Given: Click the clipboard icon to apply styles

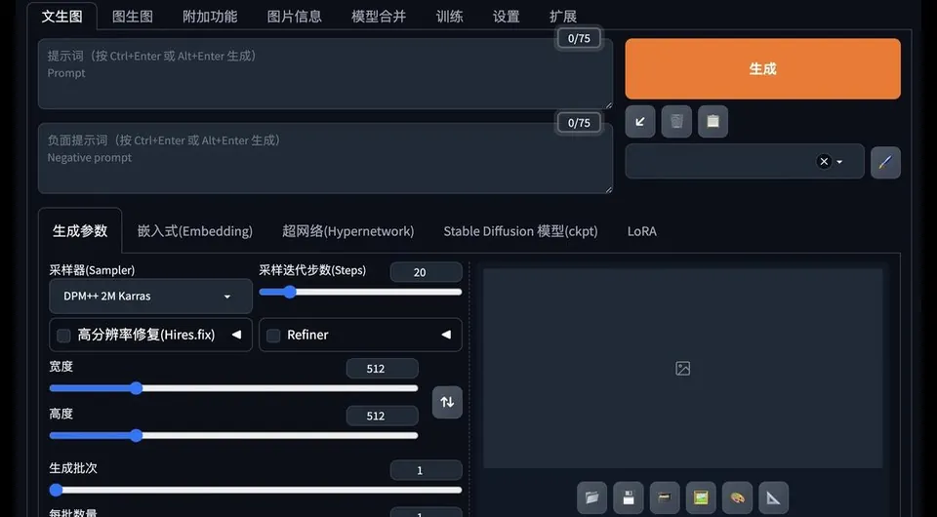Looking at the screenshot, I should coord(713,122).
